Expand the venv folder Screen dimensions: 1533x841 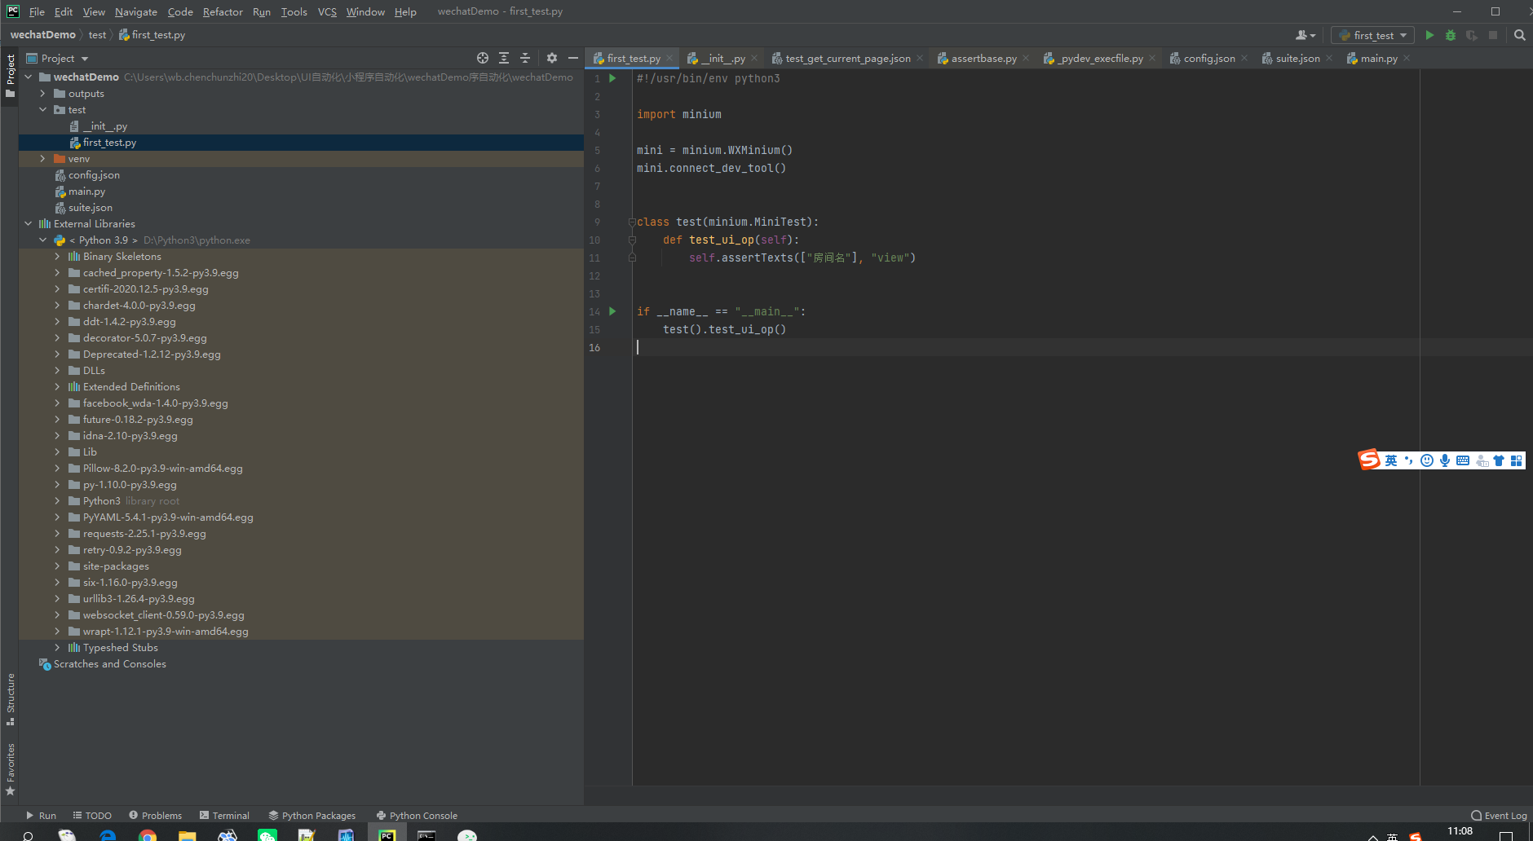point(42,159)
